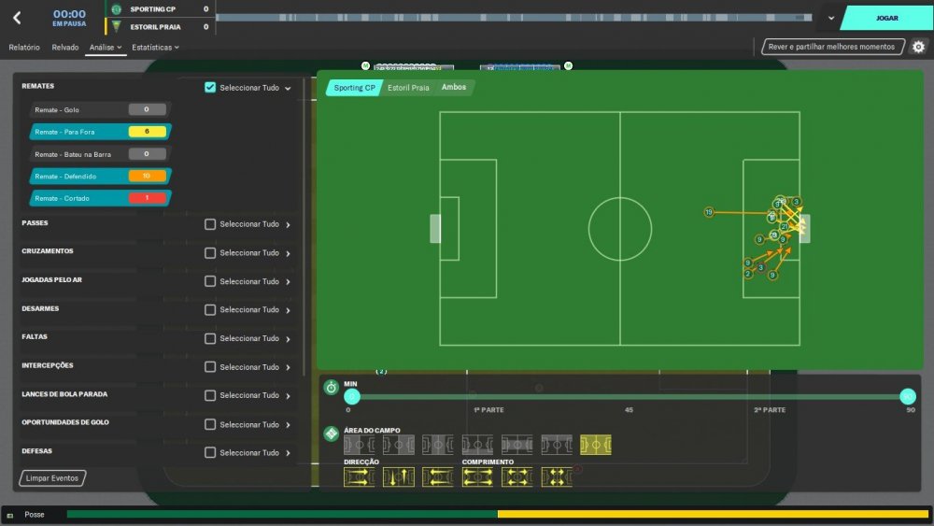This screenshot has width=934, height=526.
Task: Show Estoril Praia events on pitch
Action: [408, 88]
